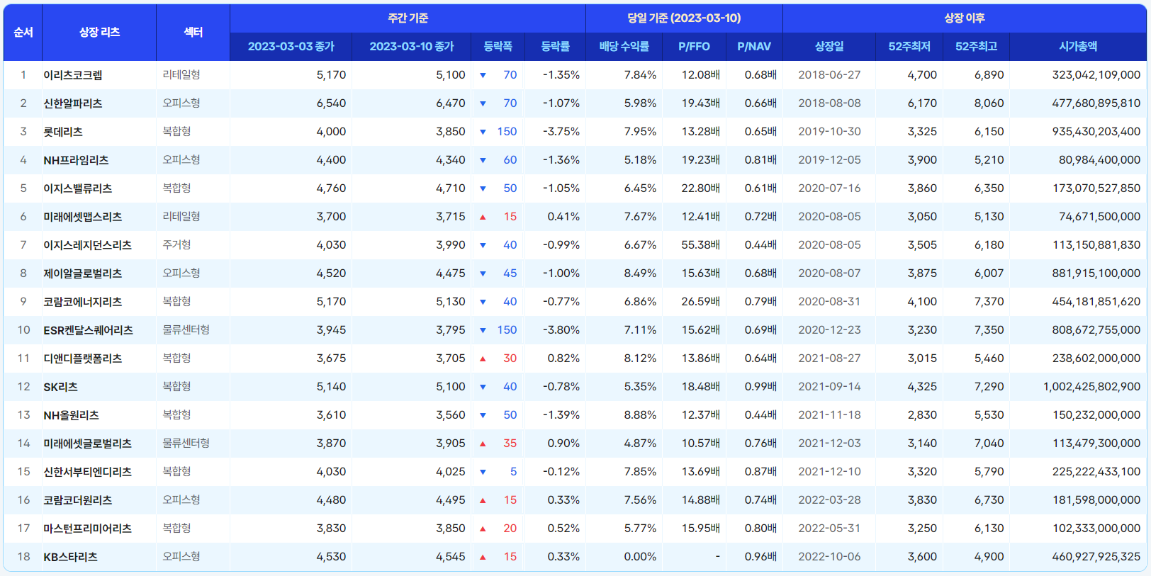Click the blue down arrow in 롯데리츠 row

[483, 132]
